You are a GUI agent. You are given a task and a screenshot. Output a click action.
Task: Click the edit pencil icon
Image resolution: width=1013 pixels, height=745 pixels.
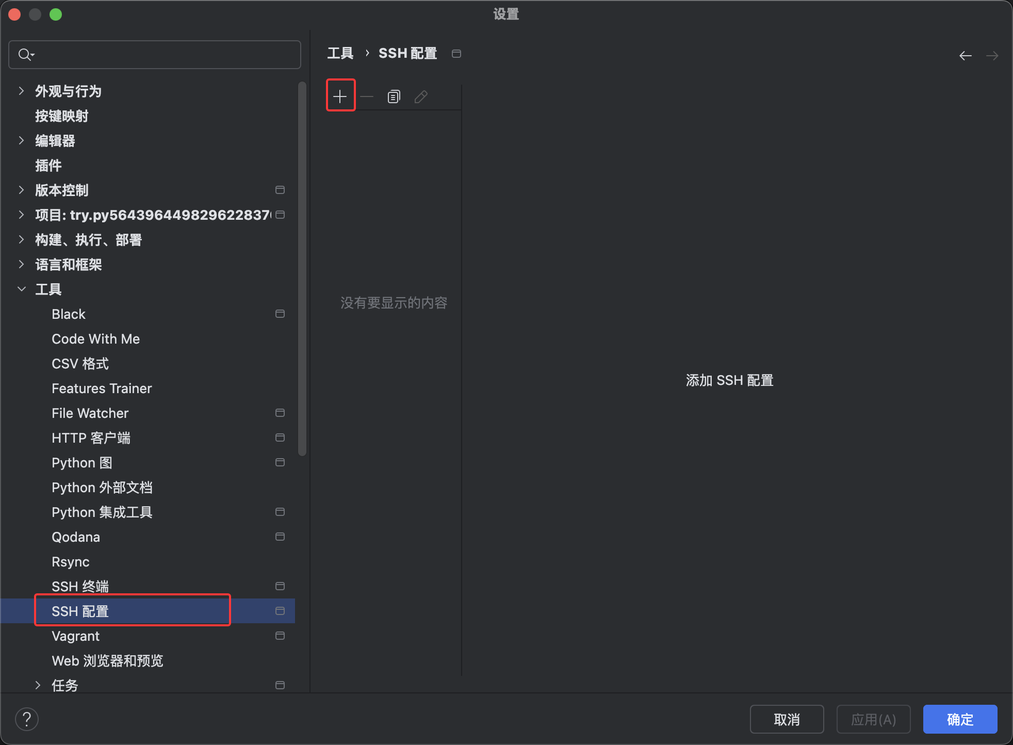coord(421,96)
